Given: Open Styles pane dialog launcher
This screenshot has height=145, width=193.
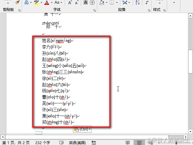Looking at the screenshot, I should [164, 10].
